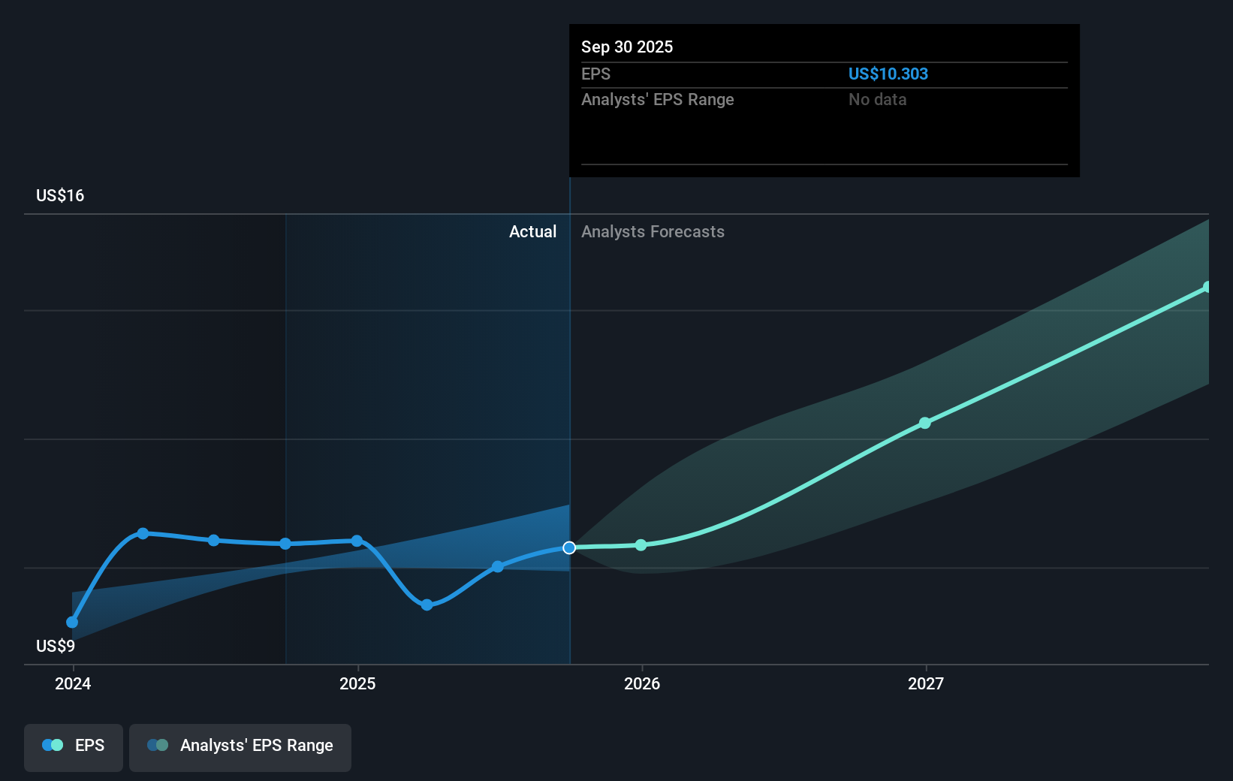Collapse the Analysts' EPS Range legend entry
Viewport: 1233px width, 781px height.
(240, 746)
